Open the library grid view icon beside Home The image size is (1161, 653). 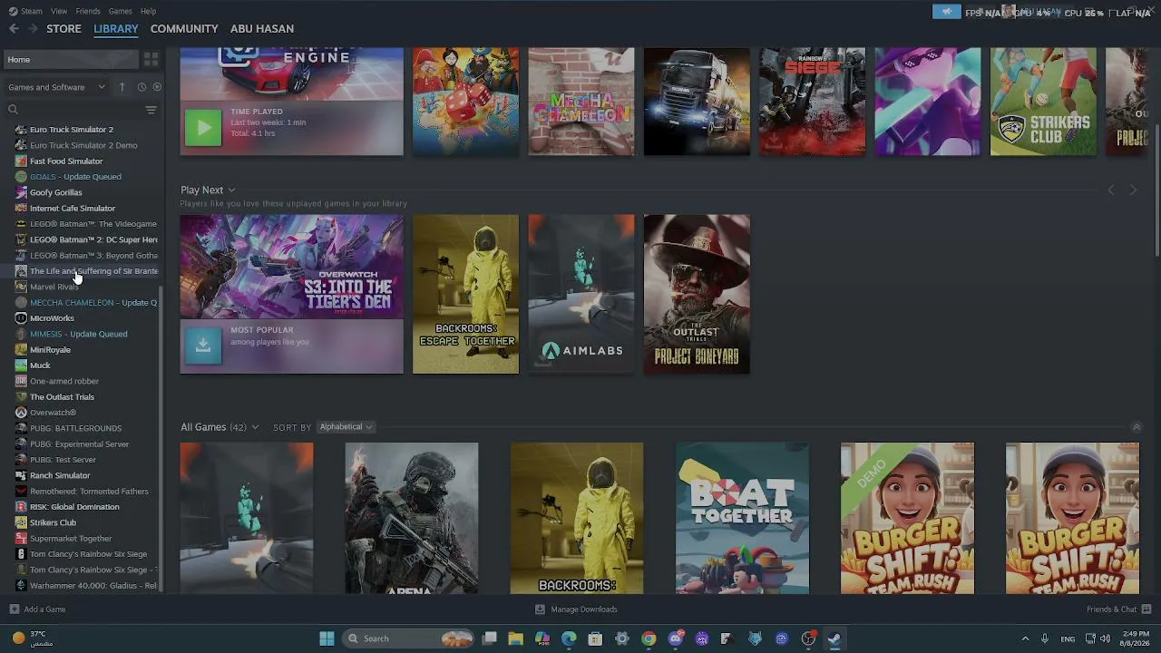(x=151, y=59)
